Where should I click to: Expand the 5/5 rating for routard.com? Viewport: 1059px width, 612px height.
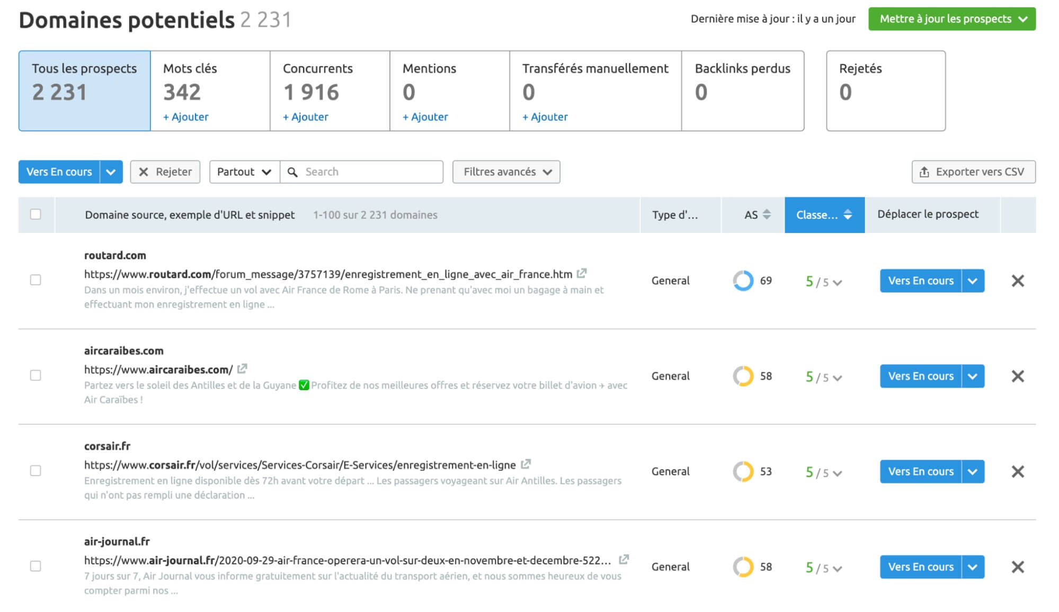pos(824,282)
